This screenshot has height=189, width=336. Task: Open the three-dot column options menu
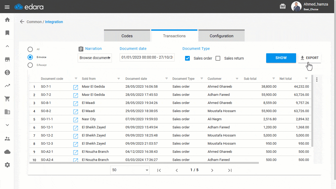[x=317, y=79]
